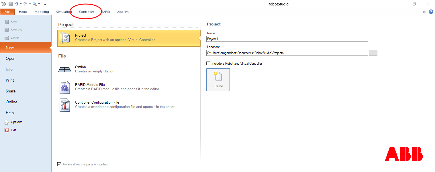
Task: Click the Create project button
Action: click(x=218, y=80)
